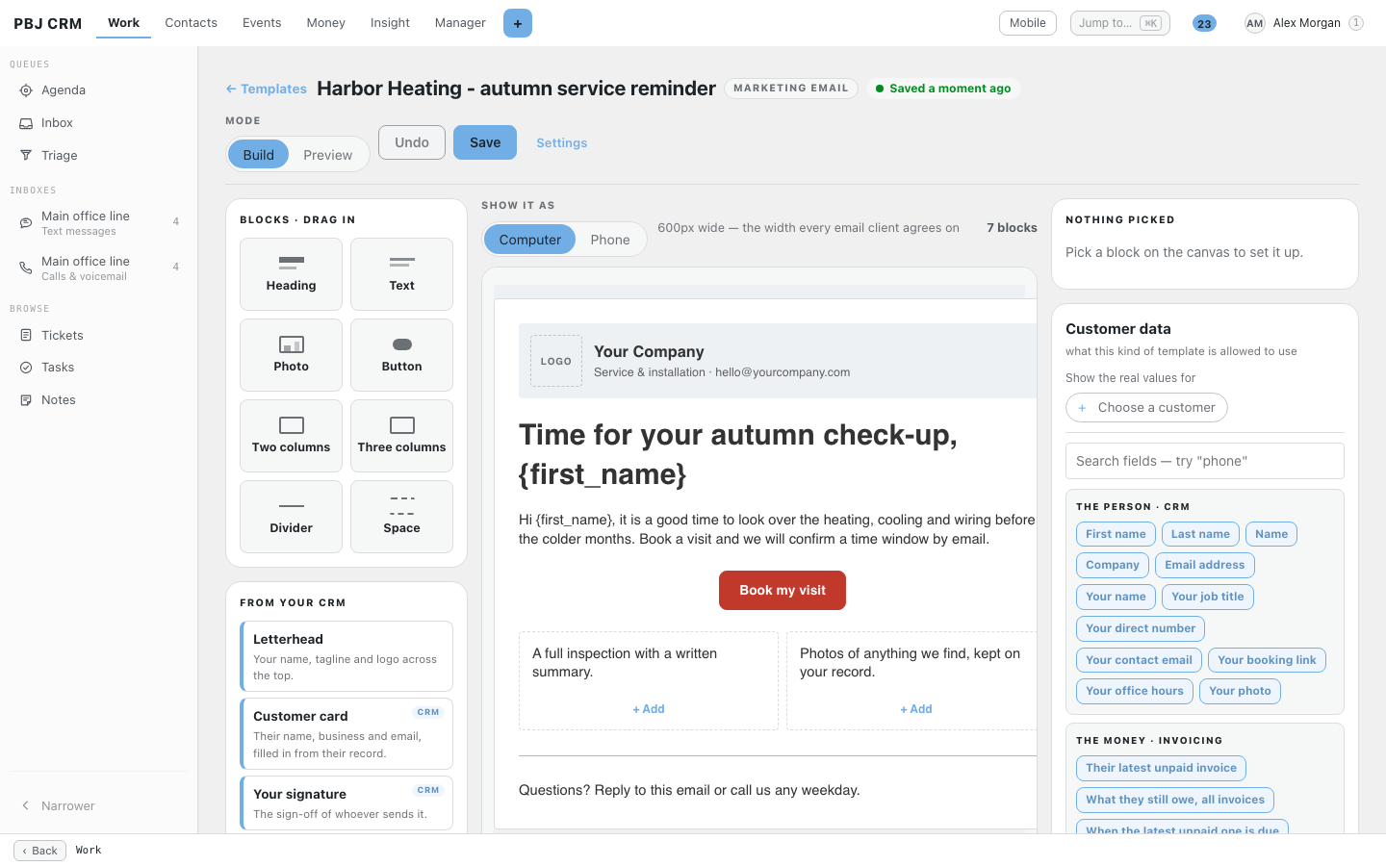Open the Insight tab
The height and width of the screenshot is (866, 1386).
pyautogui.click(x=390, y=23)
